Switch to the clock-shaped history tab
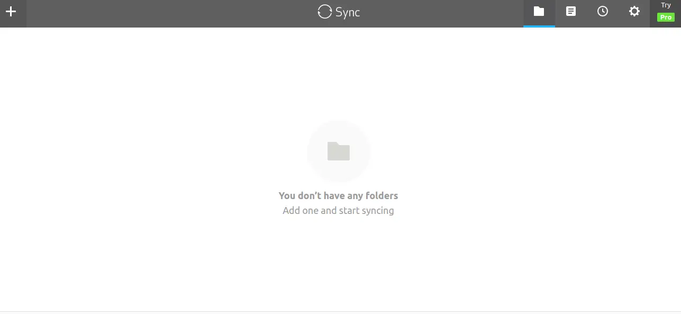Screen dimensions: 681x314 coord(603,12)
